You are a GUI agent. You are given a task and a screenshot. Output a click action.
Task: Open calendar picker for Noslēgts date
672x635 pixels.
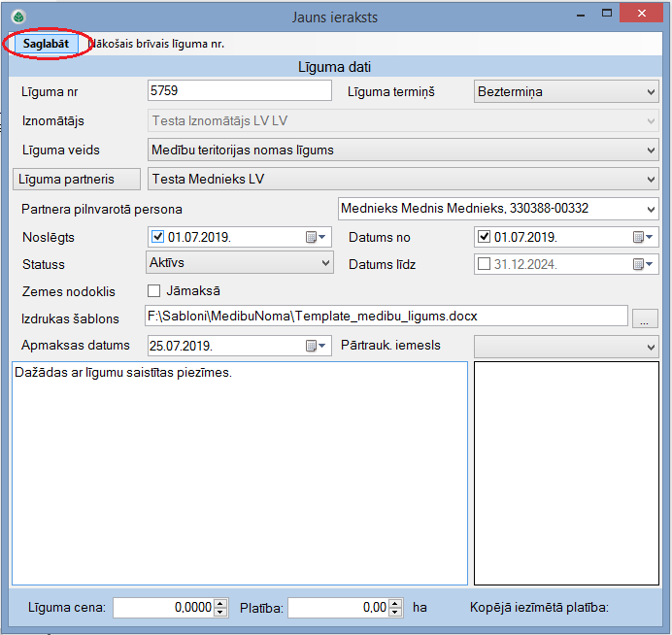point(316,237)
